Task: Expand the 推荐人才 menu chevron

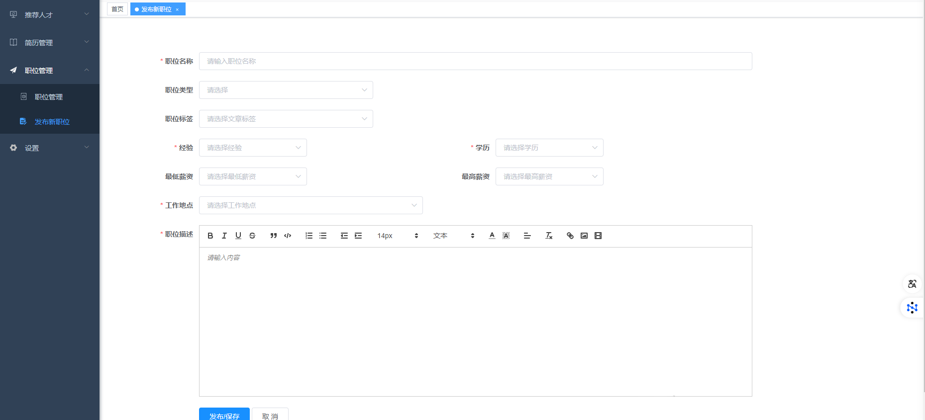Action: point(87,14)
